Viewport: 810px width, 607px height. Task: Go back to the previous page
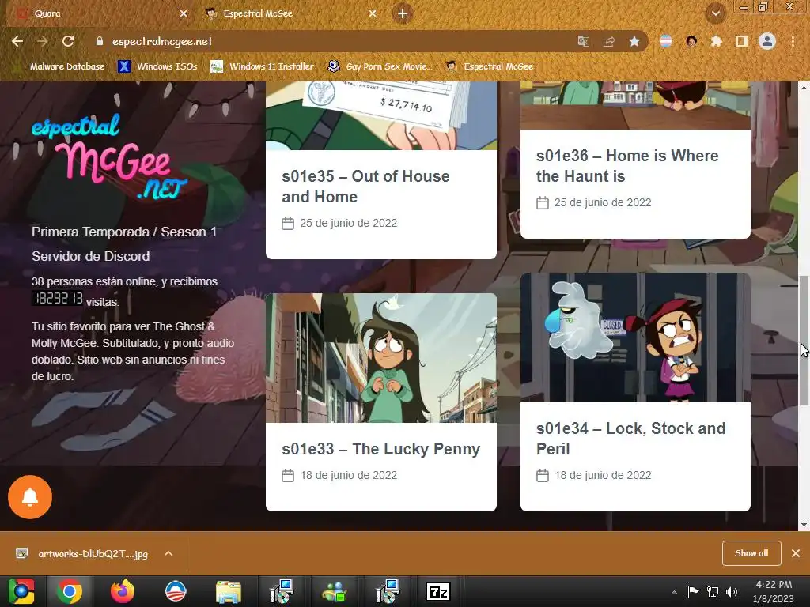(17, 41)
